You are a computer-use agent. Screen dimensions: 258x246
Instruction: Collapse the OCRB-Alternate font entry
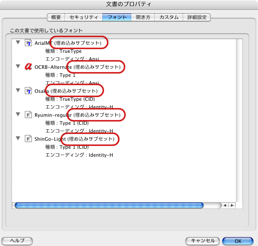point(18,67)
